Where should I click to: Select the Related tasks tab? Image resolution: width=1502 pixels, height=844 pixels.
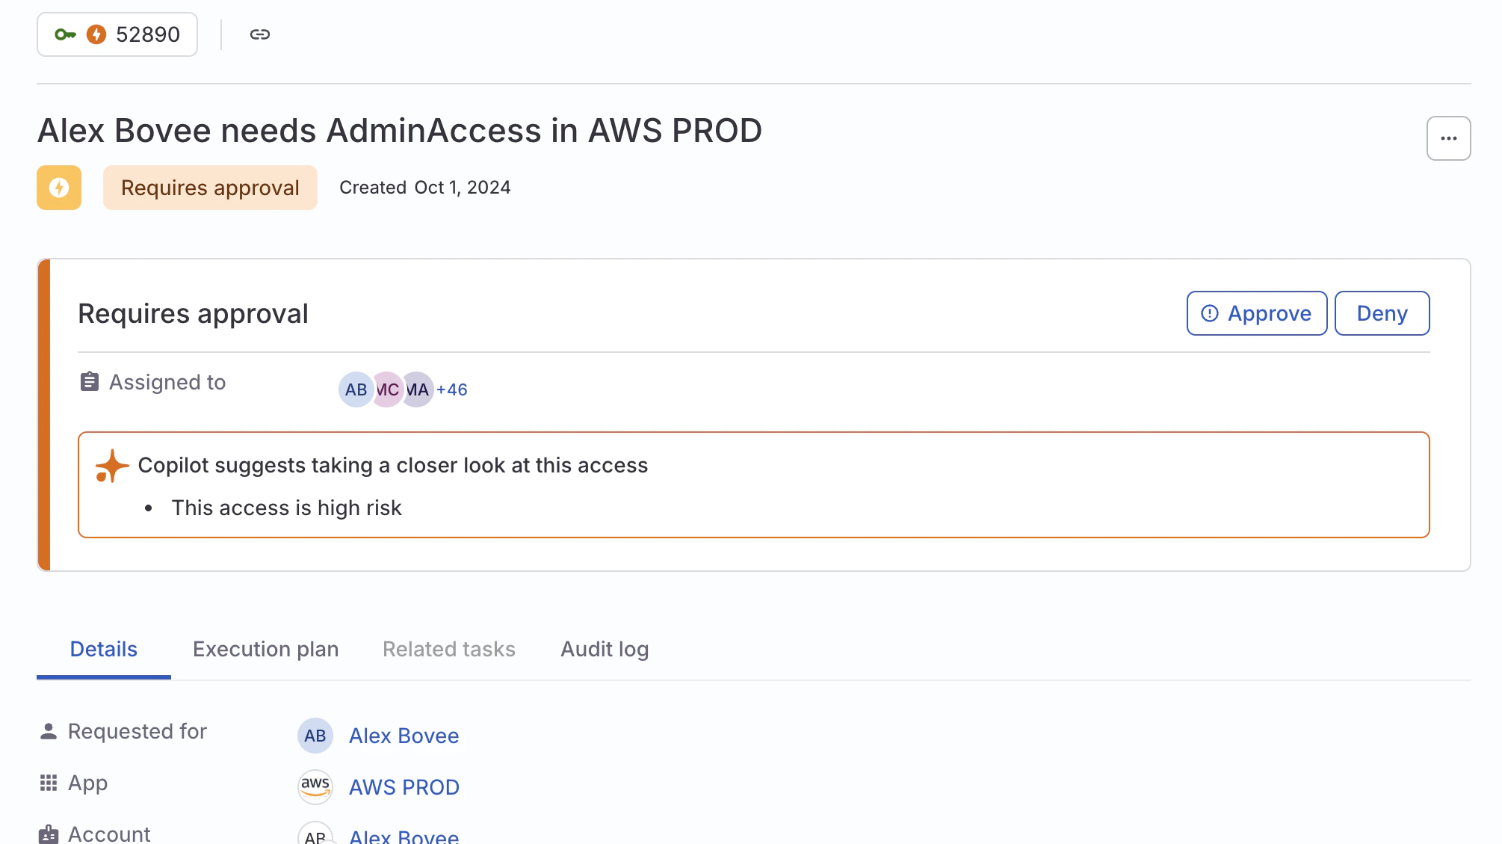pos(448,649)
